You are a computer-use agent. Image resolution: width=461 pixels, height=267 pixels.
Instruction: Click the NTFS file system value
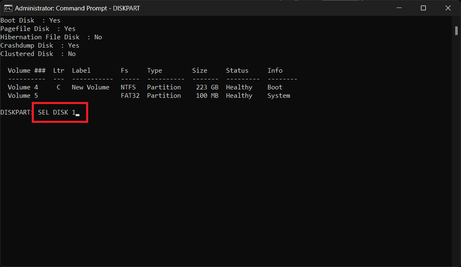pos(128,87)
